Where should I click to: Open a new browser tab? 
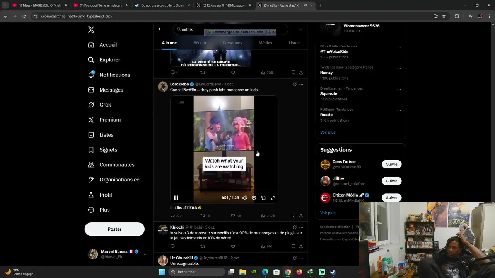coord(321,5)
